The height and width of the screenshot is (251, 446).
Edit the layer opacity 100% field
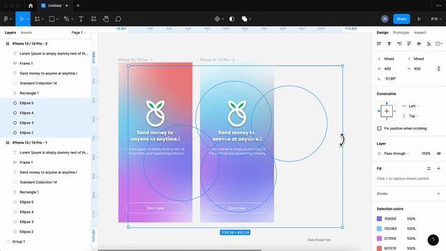coord(426,153)
